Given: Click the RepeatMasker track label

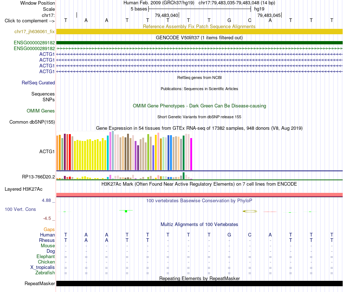Looking at the screenshot, I should coord(40,283).
